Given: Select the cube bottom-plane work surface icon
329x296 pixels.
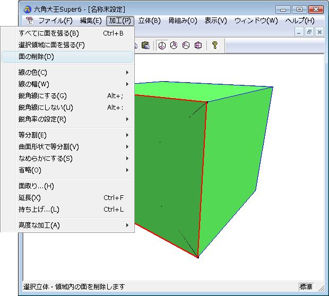Looking at the screenshot, I should coord(162,45).
